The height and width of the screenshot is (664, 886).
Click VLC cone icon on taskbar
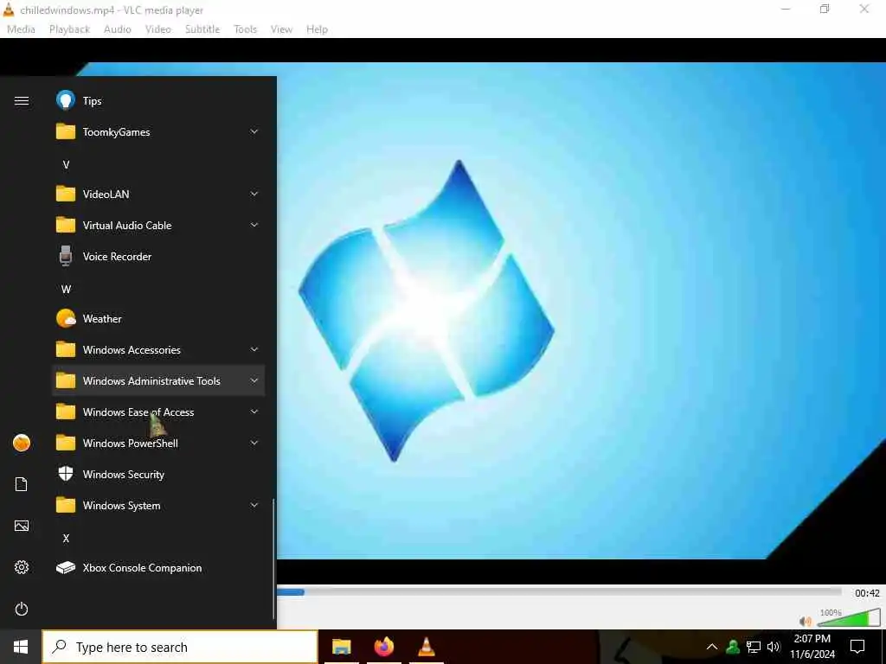[426, 647]
